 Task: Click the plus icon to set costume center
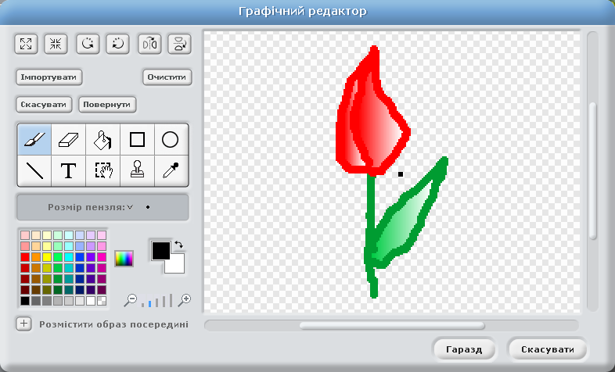[24, 324]
